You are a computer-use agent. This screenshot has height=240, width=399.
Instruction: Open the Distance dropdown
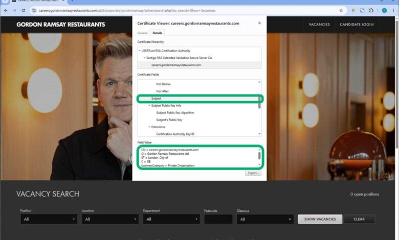coord(265,219)
